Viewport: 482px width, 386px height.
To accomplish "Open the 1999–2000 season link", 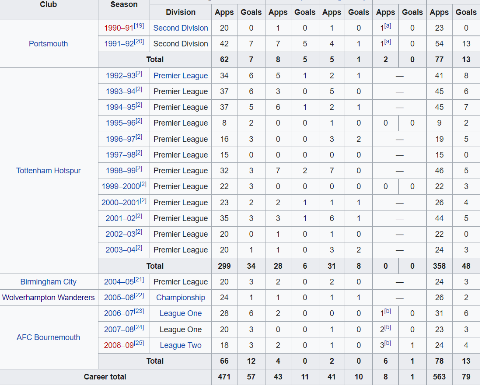I will pyautogui.click(x=121, y=187).
